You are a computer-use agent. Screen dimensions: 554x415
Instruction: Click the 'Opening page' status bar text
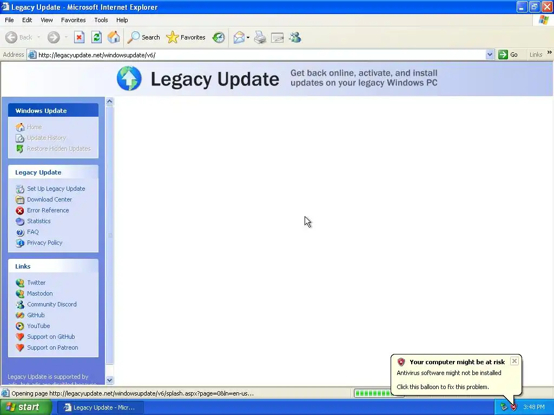tap(133, 393)
